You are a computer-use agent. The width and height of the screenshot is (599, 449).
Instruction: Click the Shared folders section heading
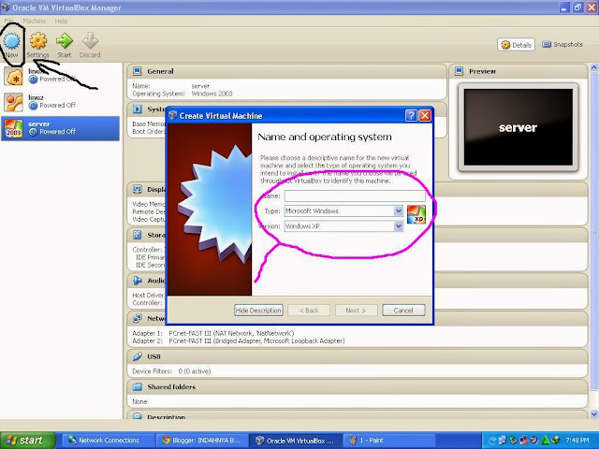pos(171,386)
